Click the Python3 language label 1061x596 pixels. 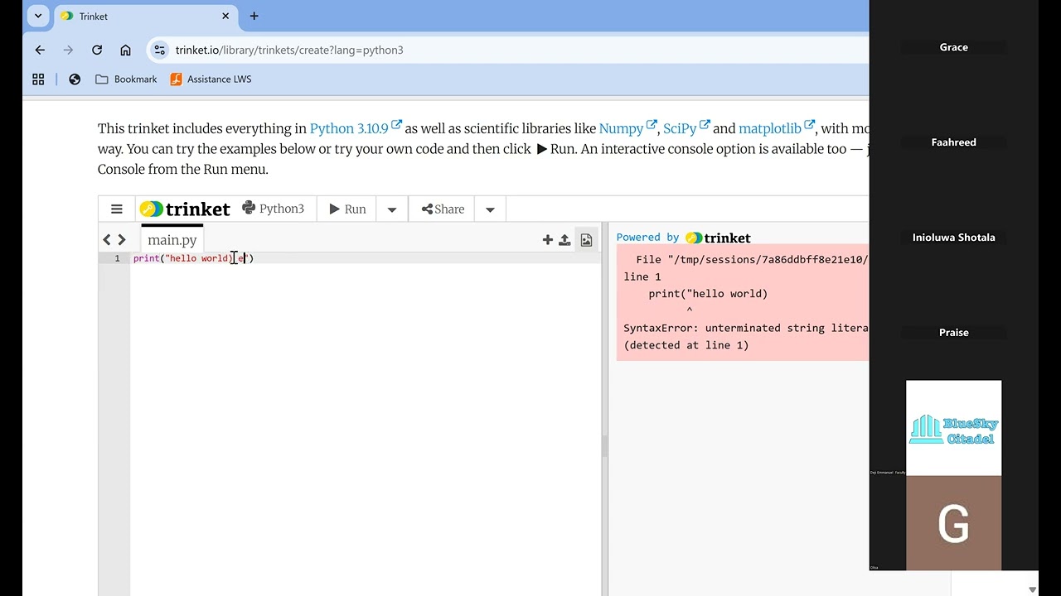274,209
